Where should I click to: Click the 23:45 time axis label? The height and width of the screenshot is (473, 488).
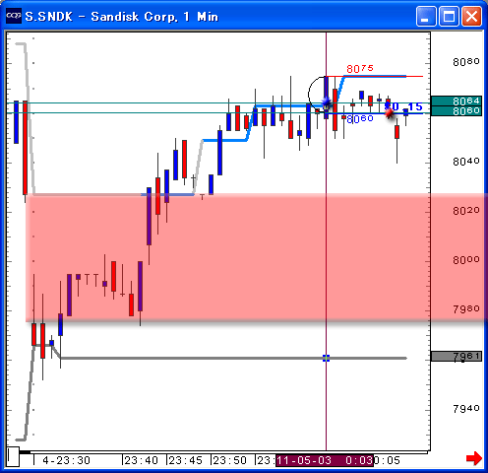(185, 460)
